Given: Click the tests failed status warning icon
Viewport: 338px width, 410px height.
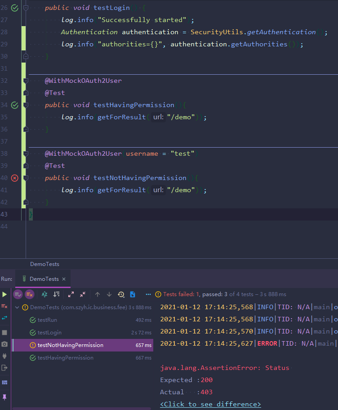Looking at the screenshot, I should coord(158,294).
